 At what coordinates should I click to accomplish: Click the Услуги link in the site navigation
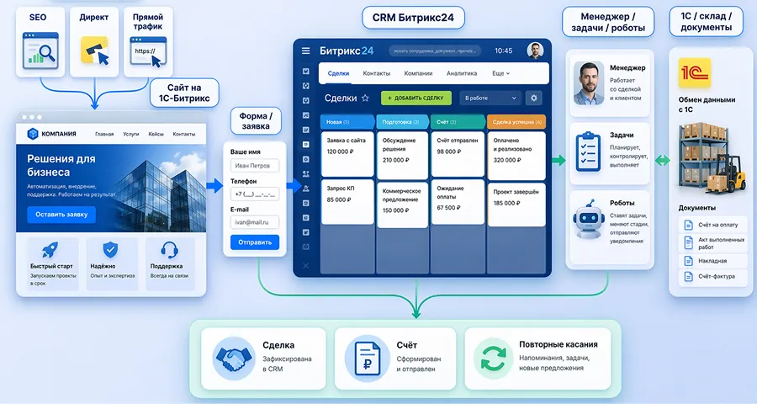[130, 134]
